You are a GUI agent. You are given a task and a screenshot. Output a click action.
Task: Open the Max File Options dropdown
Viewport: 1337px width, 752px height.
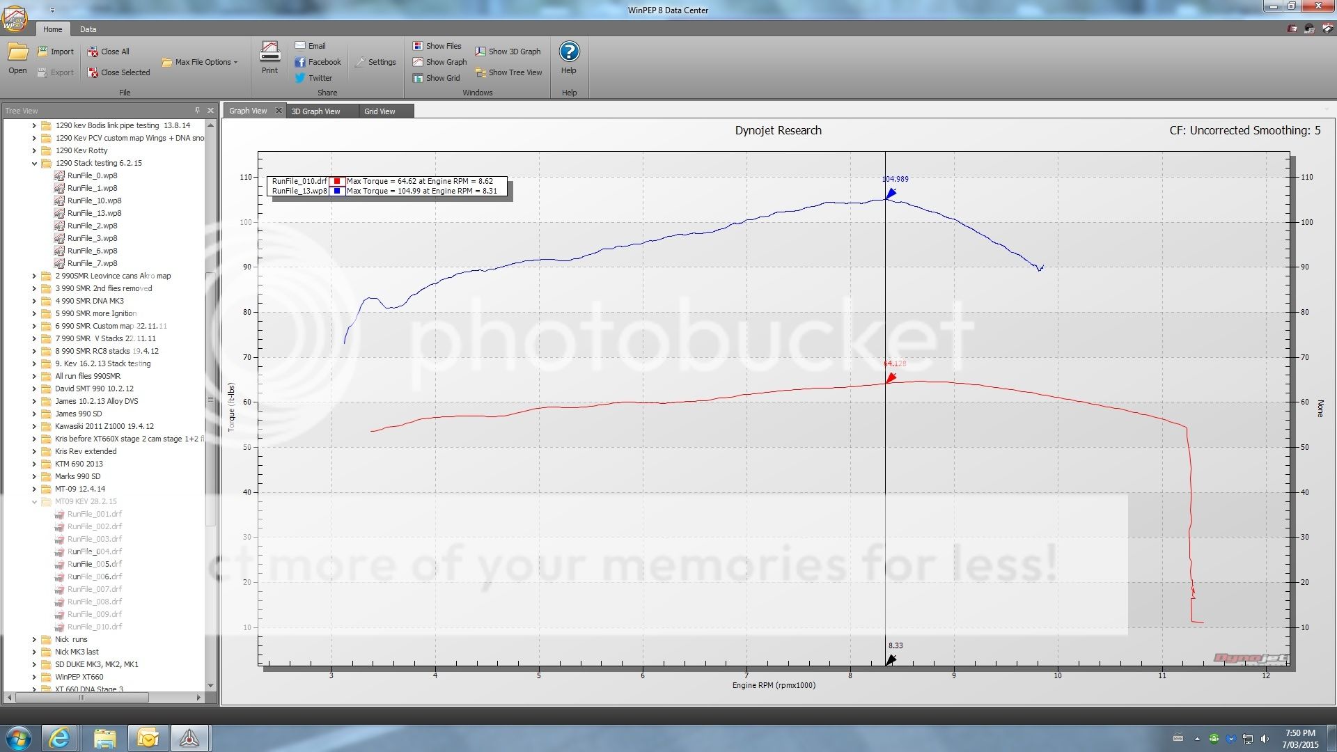(200, 62)
